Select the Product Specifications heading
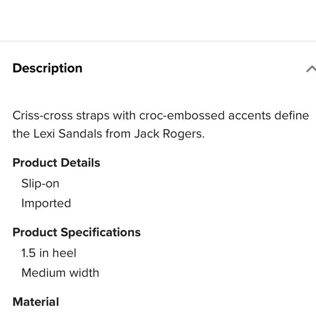 tap(76, 232)
